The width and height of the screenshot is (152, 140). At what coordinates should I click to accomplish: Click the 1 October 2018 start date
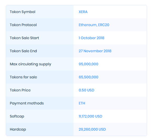point(91,38)
